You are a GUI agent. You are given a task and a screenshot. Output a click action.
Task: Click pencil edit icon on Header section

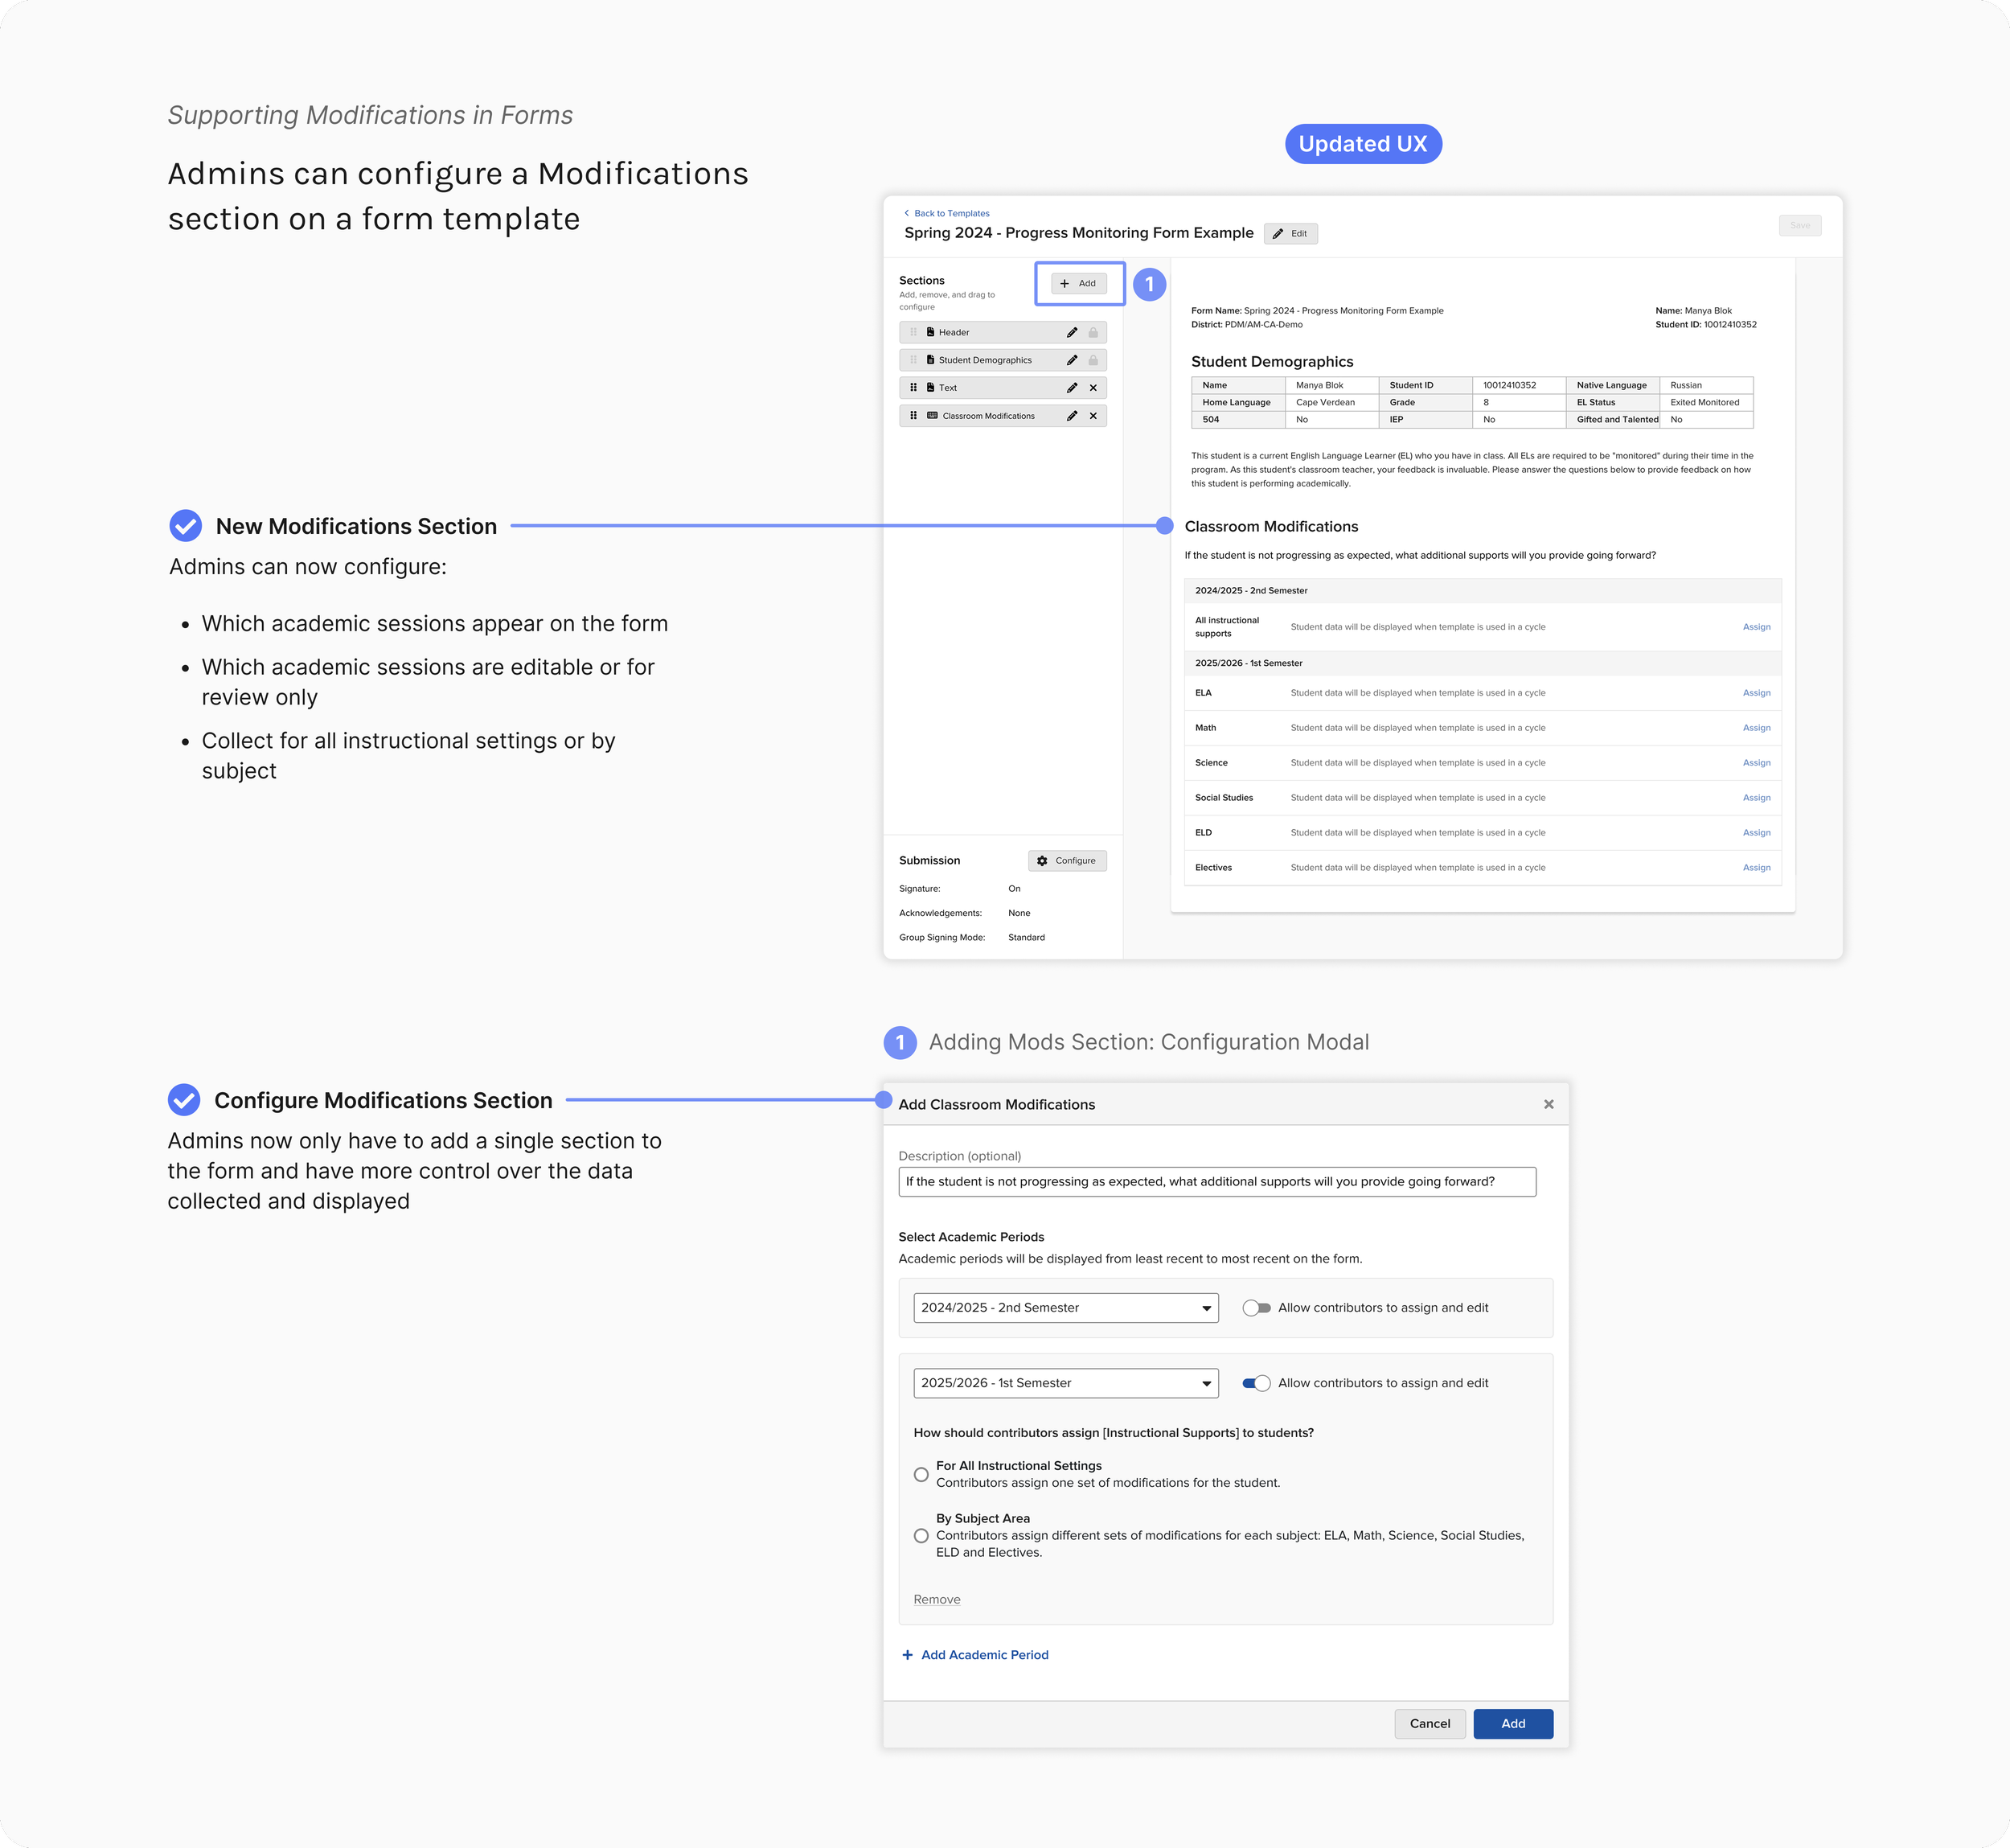tap(1071, 332)
